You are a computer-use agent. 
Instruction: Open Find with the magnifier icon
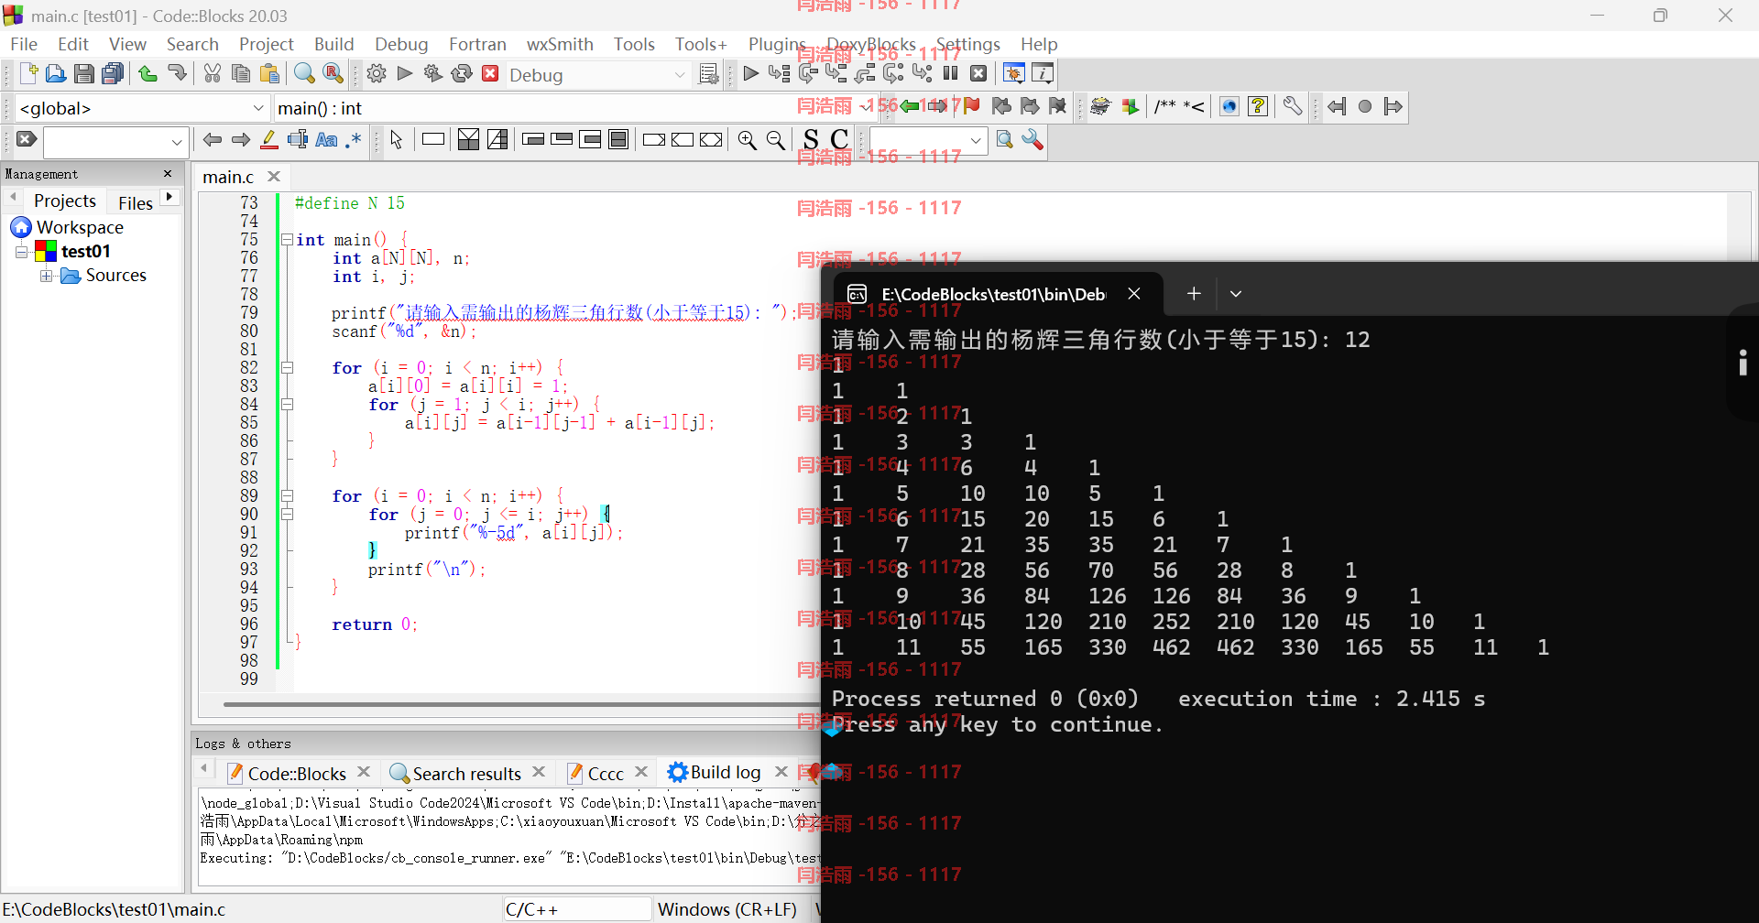305,74
